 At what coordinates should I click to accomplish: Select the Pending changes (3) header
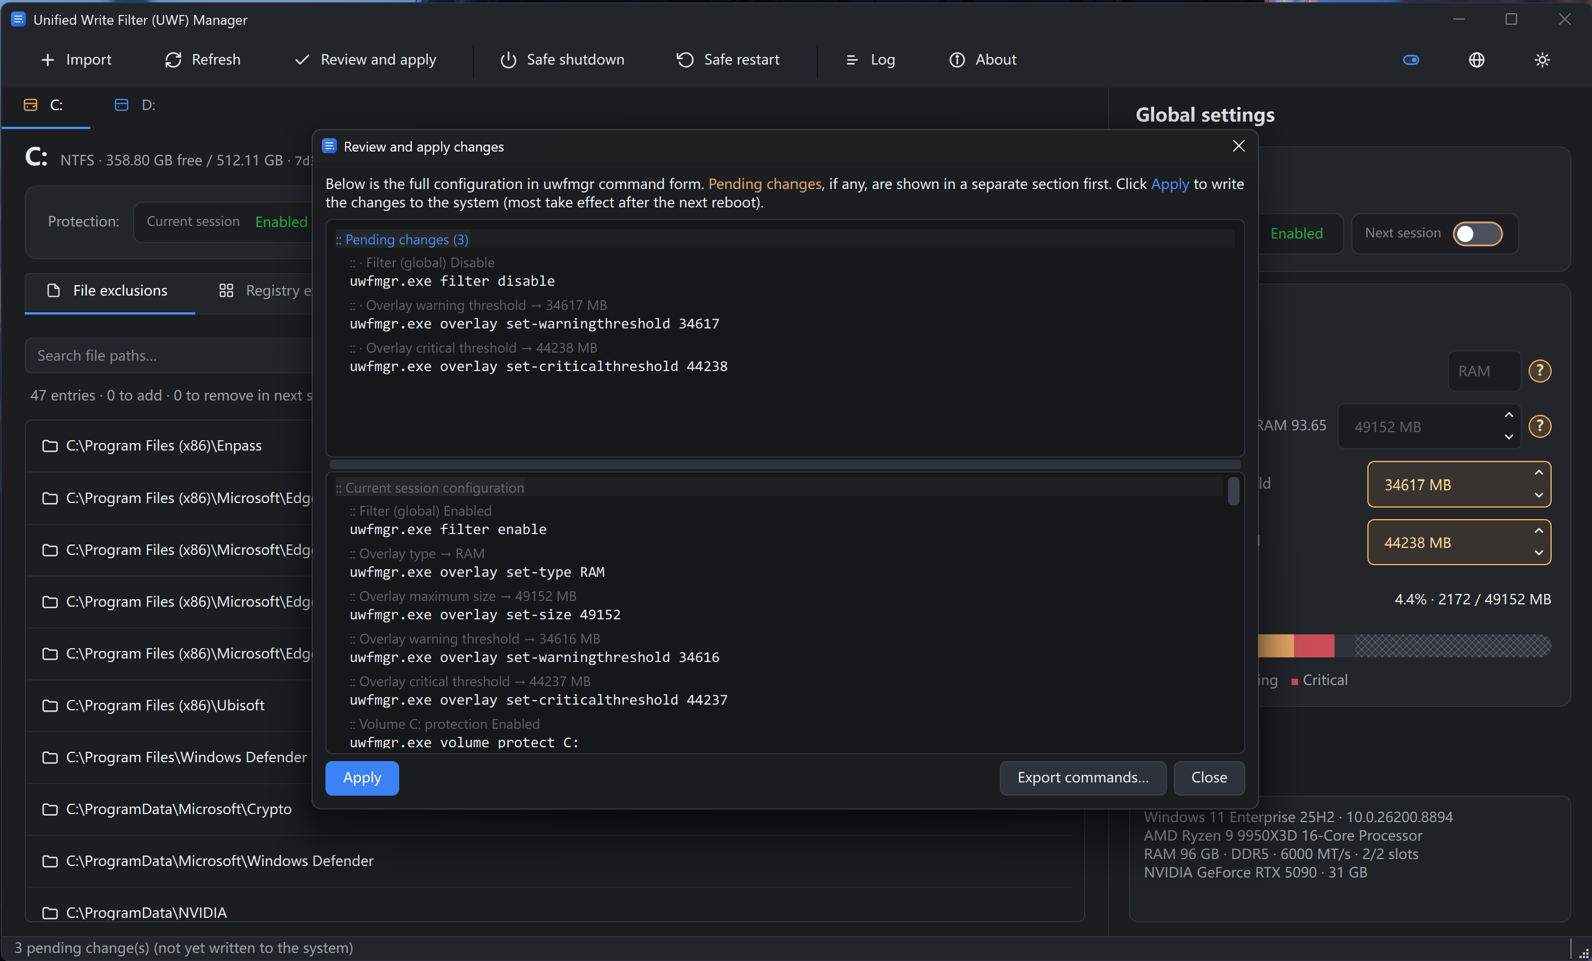(x=402, y=239)
